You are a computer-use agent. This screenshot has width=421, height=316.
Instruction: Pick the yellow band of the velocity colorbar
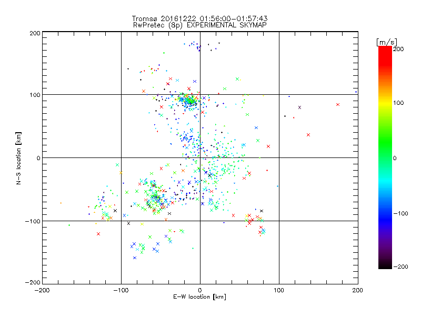click(x=385, y=103)
